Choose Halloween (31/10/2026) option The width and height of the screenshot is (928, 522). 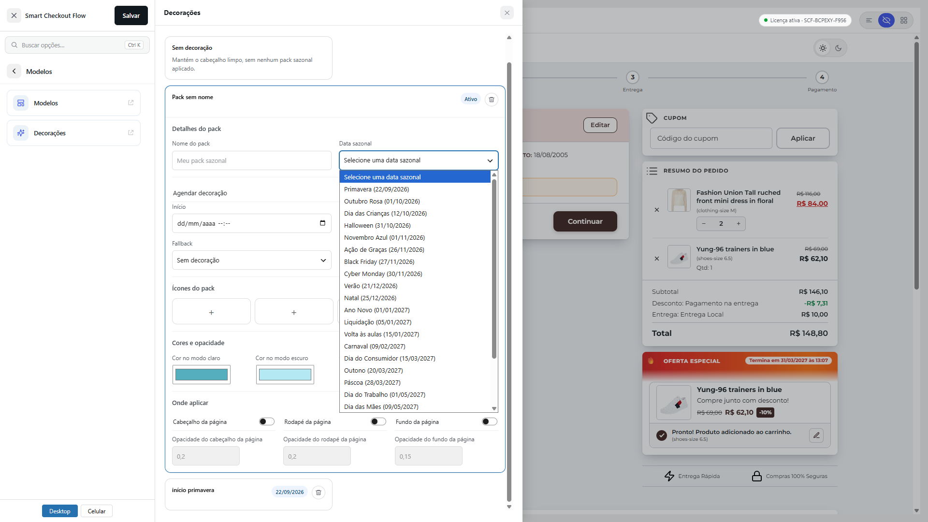(415, 226)
